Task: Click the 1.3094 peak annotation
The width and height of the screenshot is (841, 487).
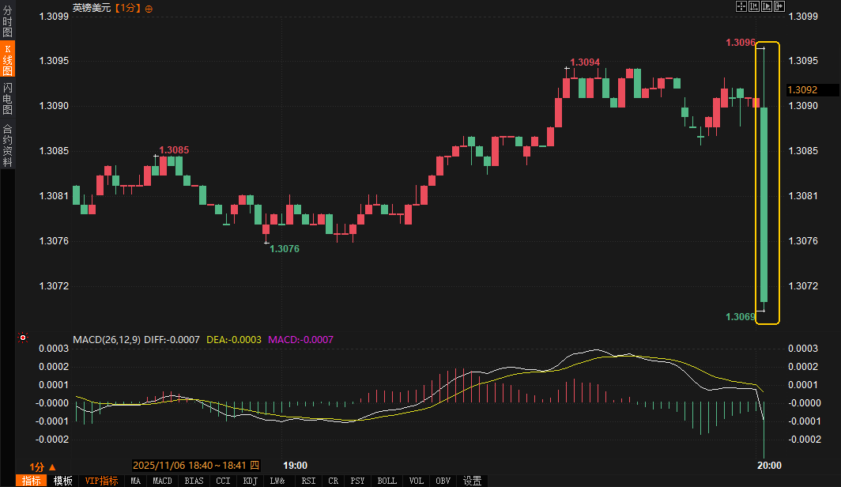Action: point(585,62)
